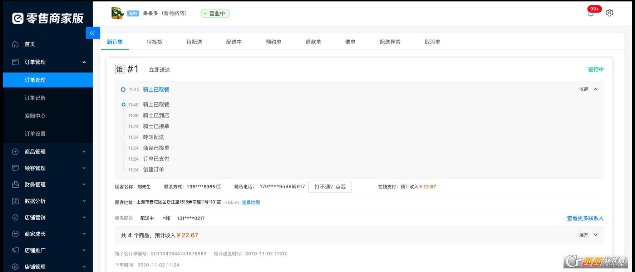Switch to the 取消单 tab
Viewport: 635px width, 272px height.
[x=432, y=42]
